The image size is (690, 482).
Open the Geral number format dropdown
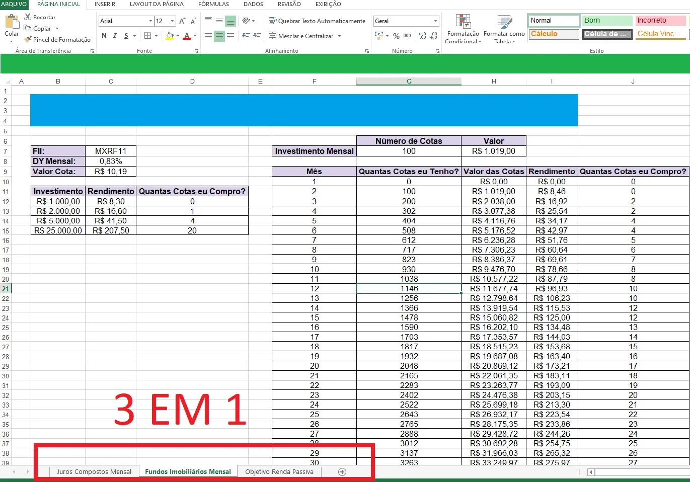click(x=435, y=21)
